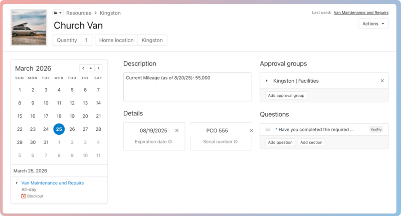Go to previous month in calendar

(x=83, y=68)
